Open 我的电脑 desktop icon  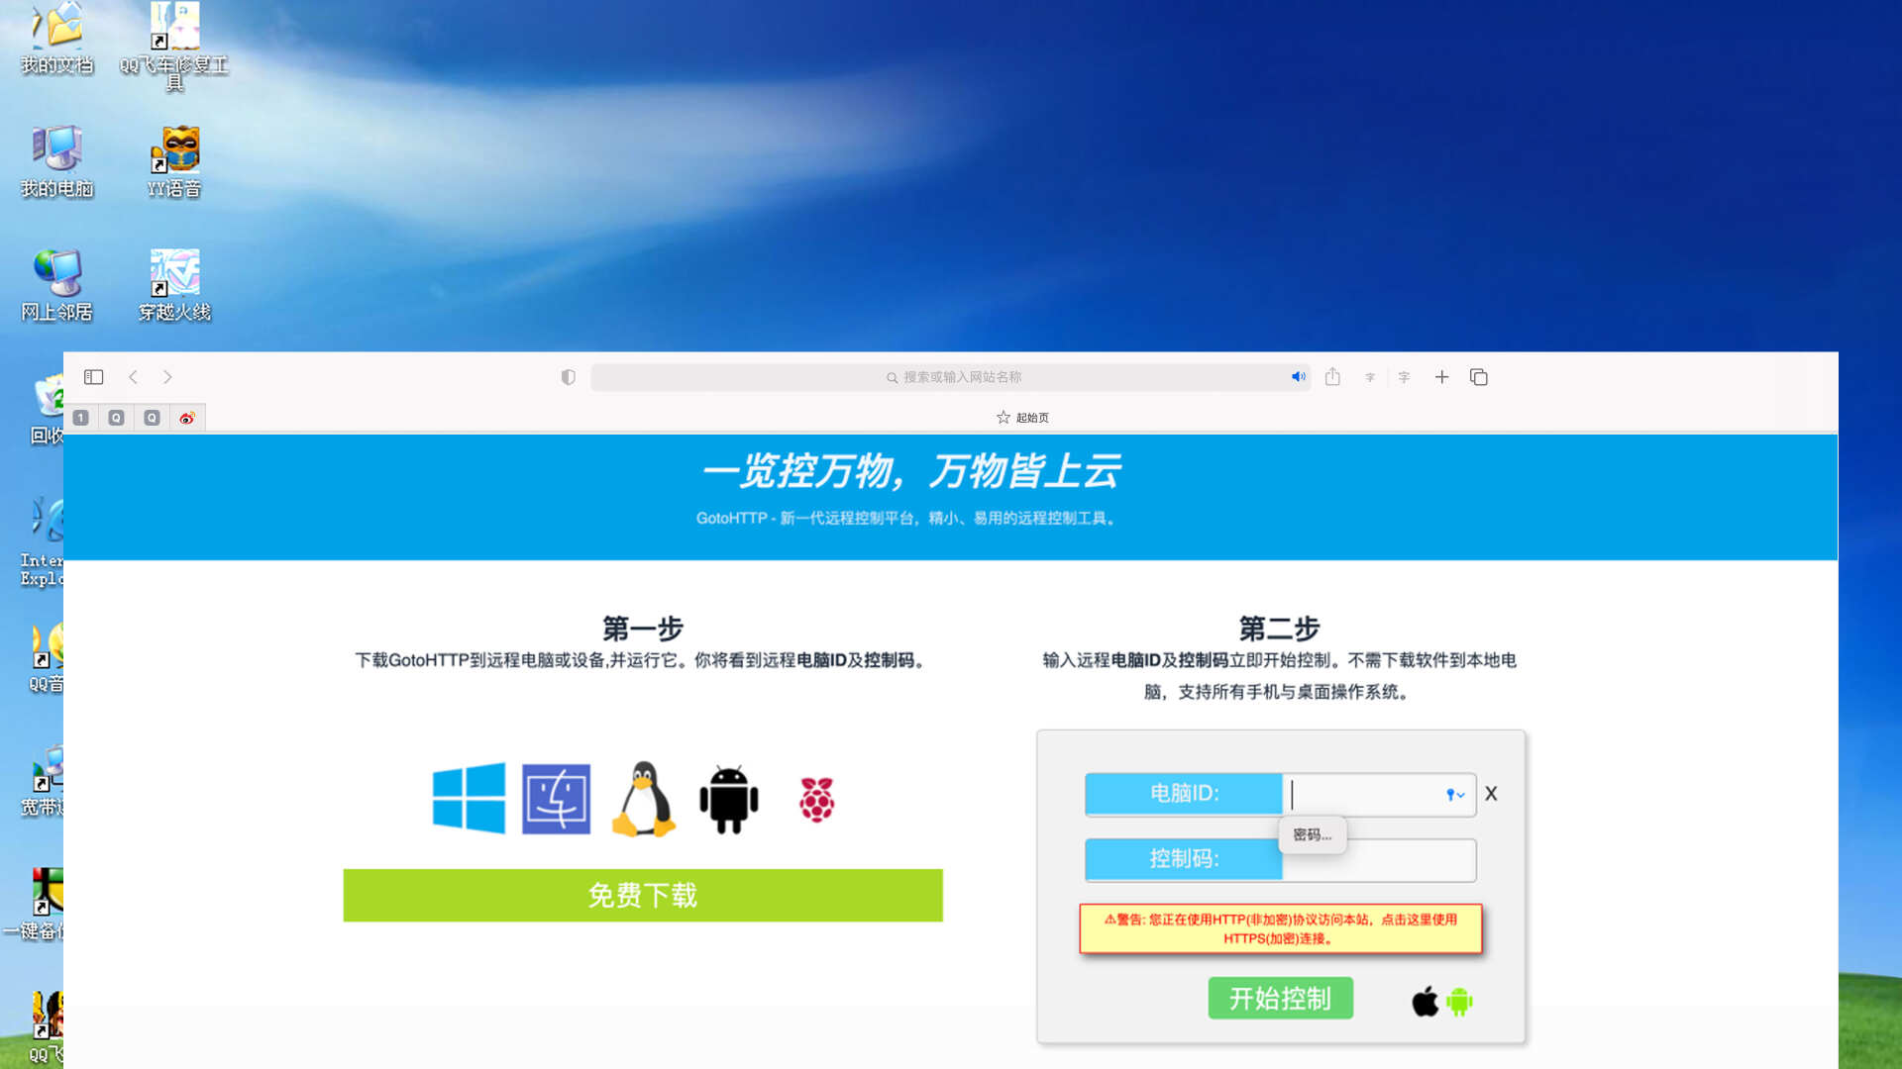click(57, 162)
